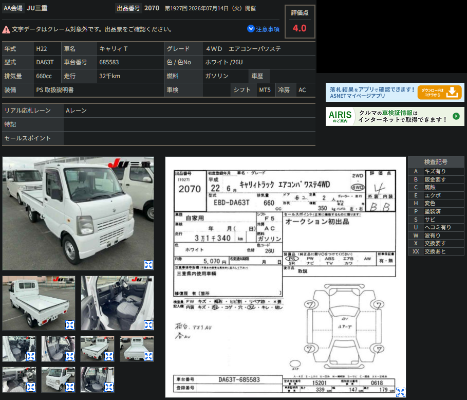This screenshot has width=467, height=400.
Task: Click legend row S サビ
Action: click(x=436, y=220)
